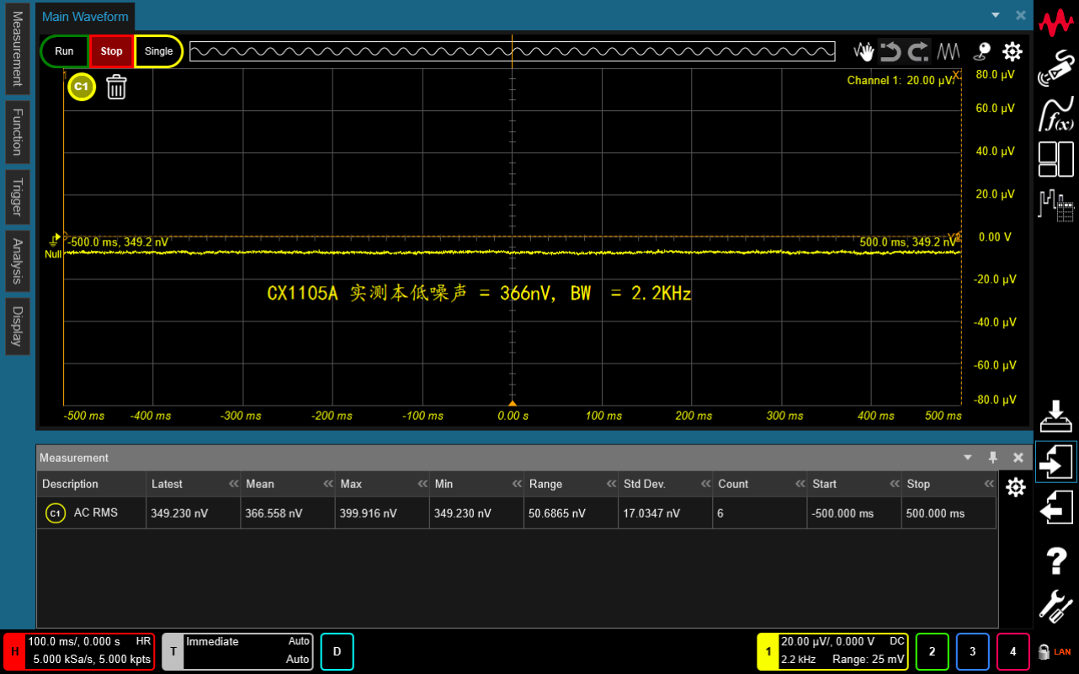Open the f(x) math function icon
Image resolution: width=1079 pixels, height=674 pixels.
click(1056, 114)
